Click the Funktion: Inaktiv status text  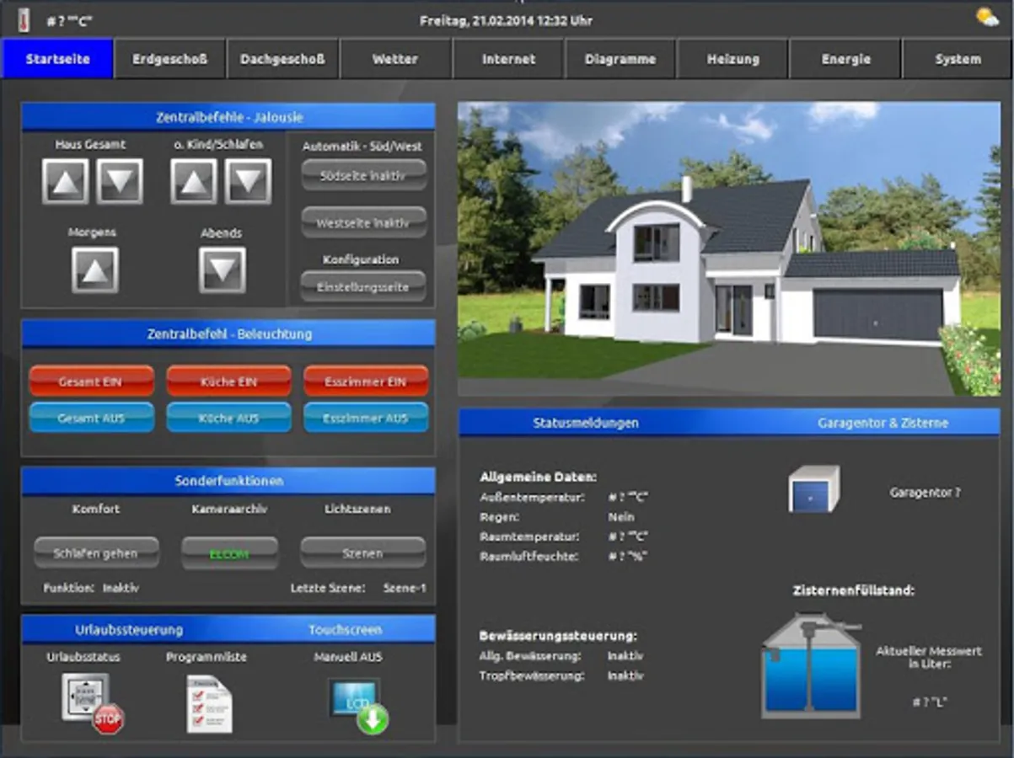coord(91,588)
